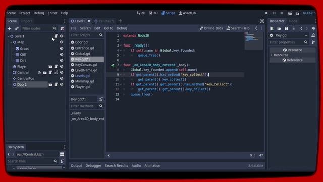Image resolution: width=323 pixels, height=182 pixels.
Task: Expand the Resource section in Inspector
Action: click(272, 55)
